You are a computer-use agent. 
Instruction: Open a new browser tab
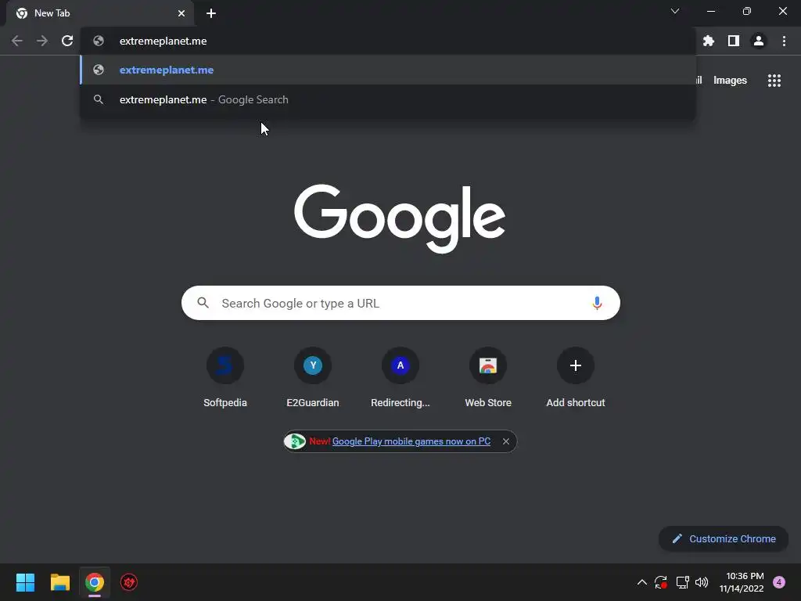pyautogui.click(x=211, y=13)
